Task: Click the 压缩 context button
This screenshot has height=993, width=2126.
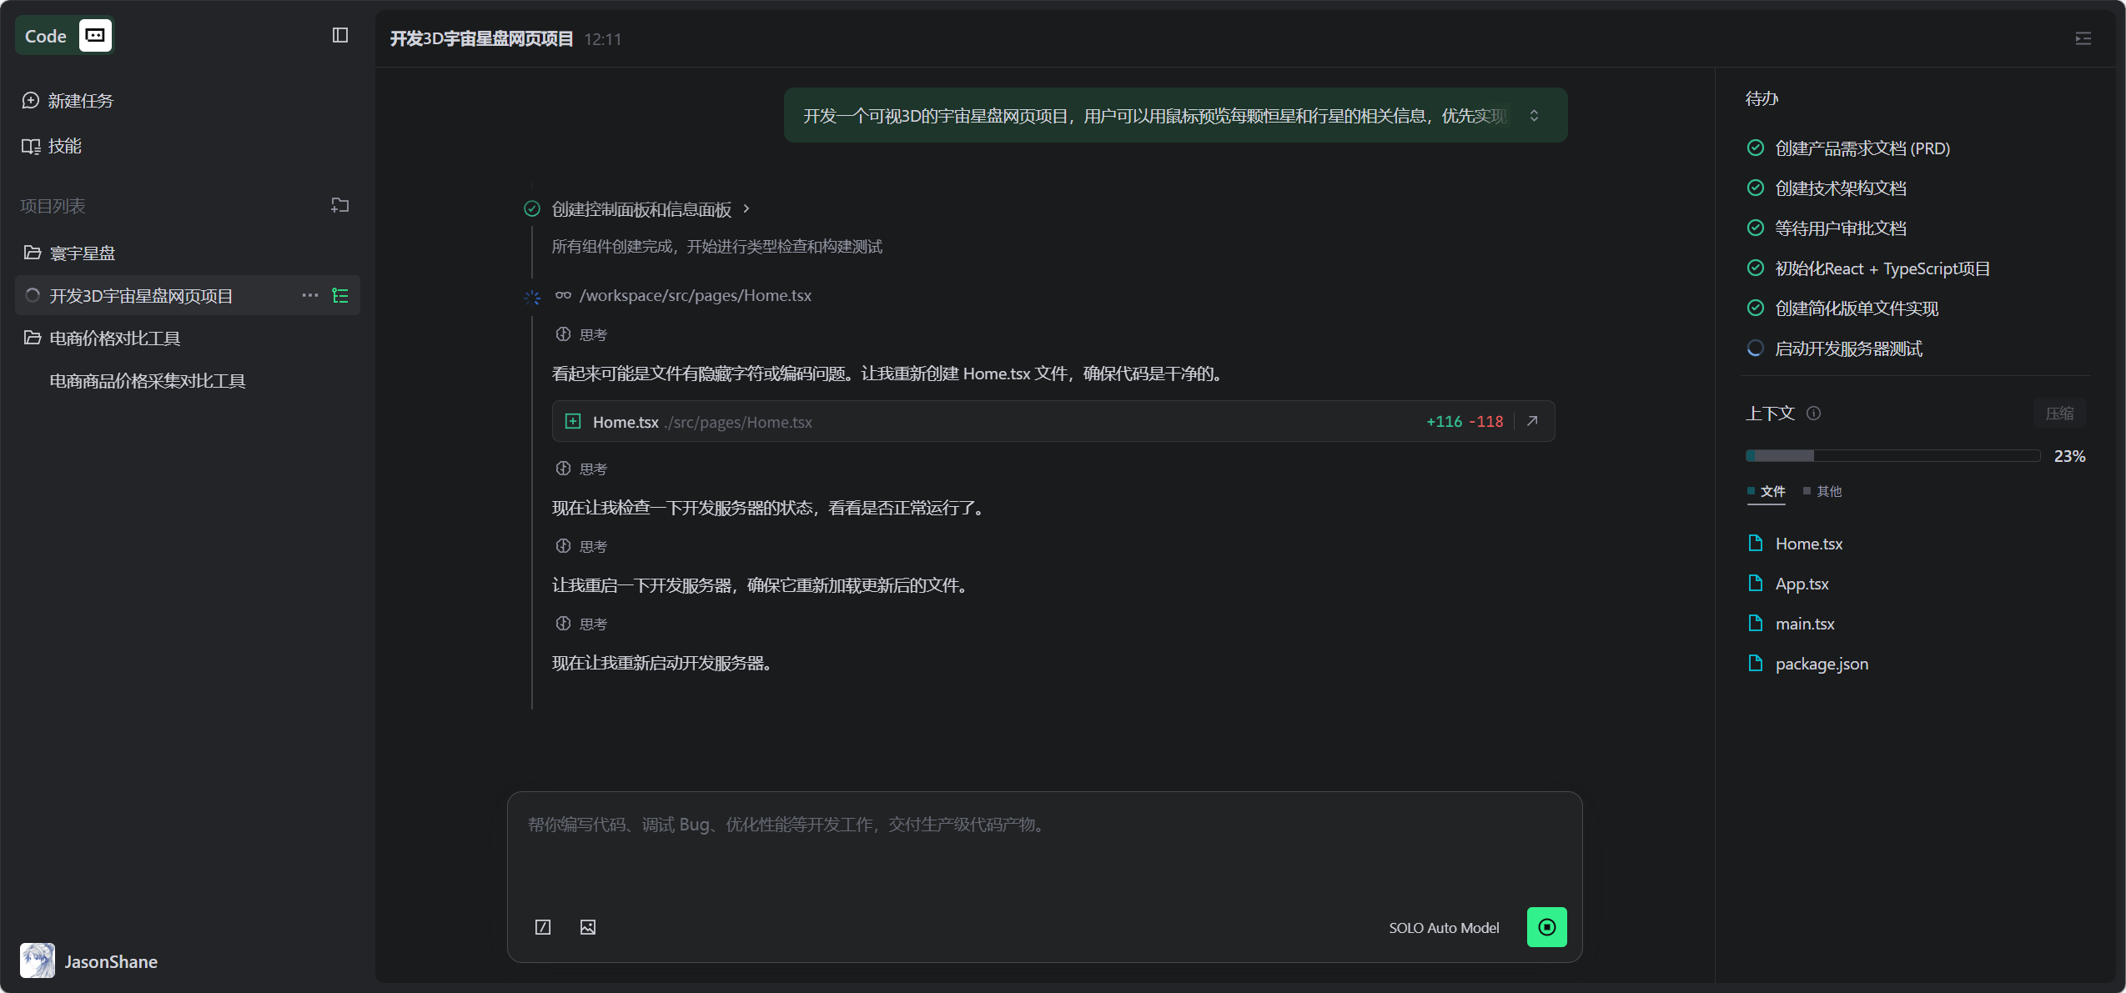Action: point(2058,414)
